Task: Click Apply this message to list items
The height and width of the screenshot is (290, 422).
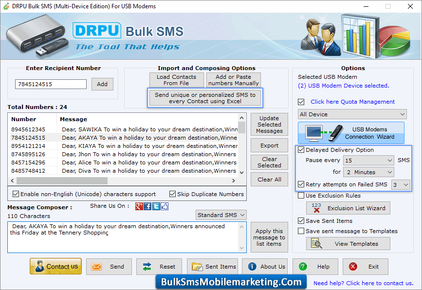Action: (x=269, y=237)
